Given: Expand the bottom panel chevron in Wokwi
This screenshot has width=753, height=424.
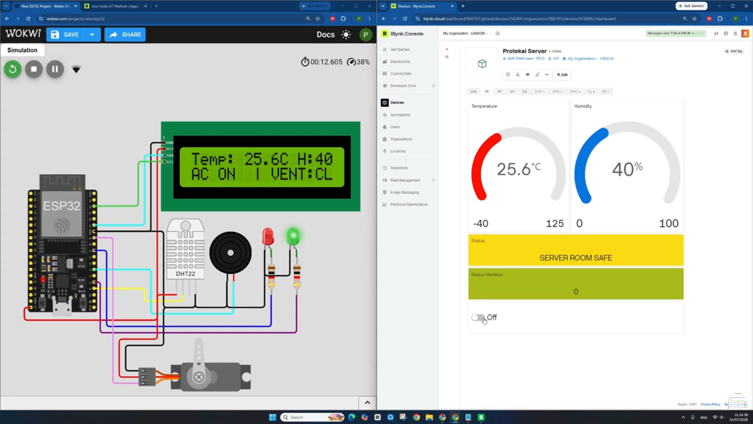Looking at the screenshot, I should 368,403.
